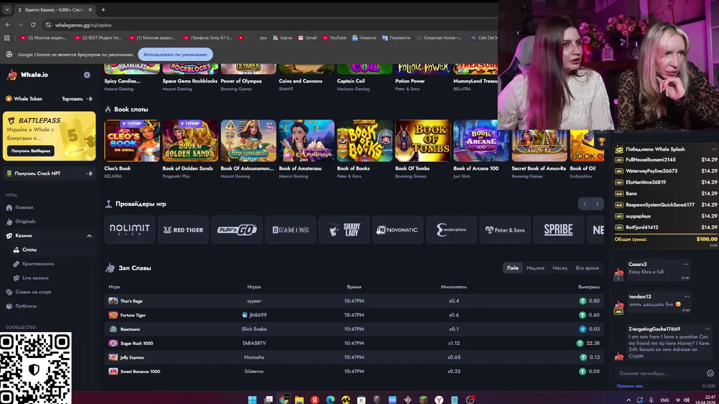Viewport: 719px width, 404px height.
Task: Select Live казино submenu item
Action: click(35, 278)
